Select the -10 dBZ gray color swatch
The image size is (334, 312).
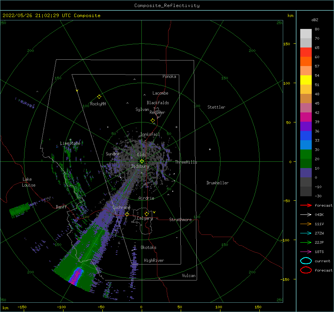(x=306, y=191)
